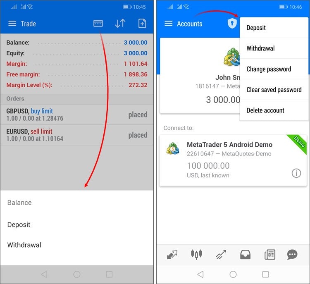Open the candlestick chart icon in the bottom bar
310x284 pixels.
[196, 255]
